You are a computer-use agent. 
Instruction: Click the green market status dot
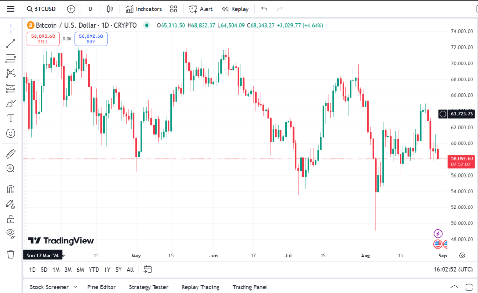[x=147, y=25]
